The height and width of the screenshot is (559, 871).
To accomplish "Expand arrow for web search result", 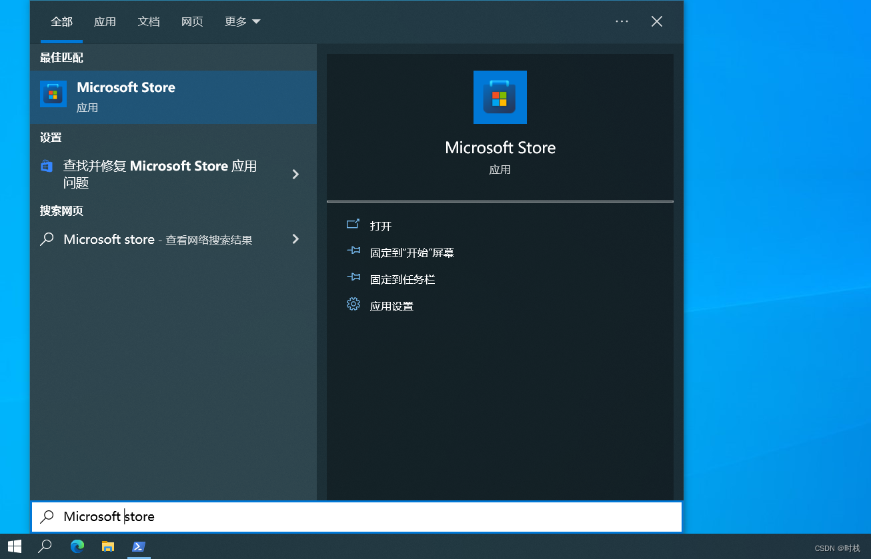I will [x=295, y=239].
